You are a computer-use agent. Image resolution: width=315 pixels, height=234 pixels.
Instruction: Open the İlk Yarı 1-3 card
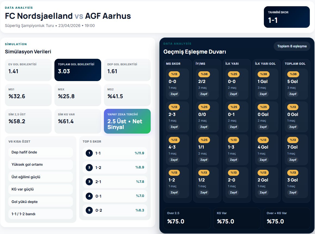[x=237, y=150]
